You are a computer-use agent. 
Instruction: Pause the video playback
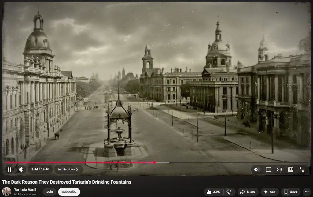pos(9,169)
